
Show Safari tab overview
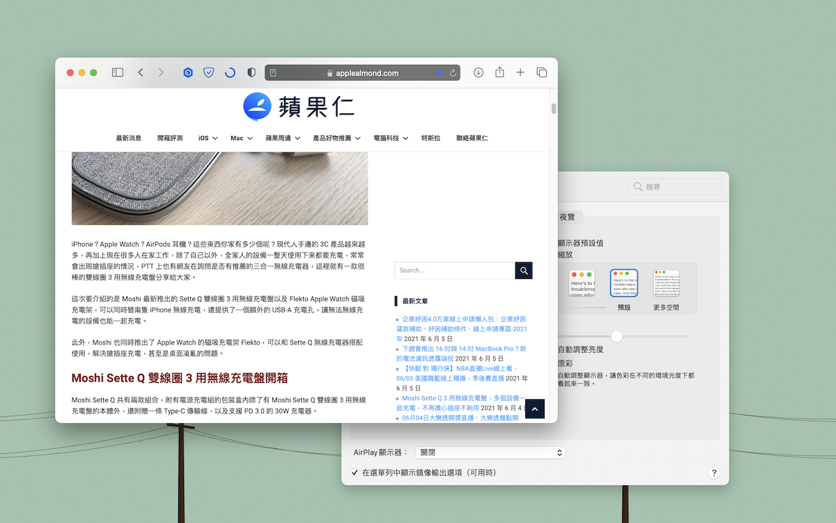(x=541, y=73)
